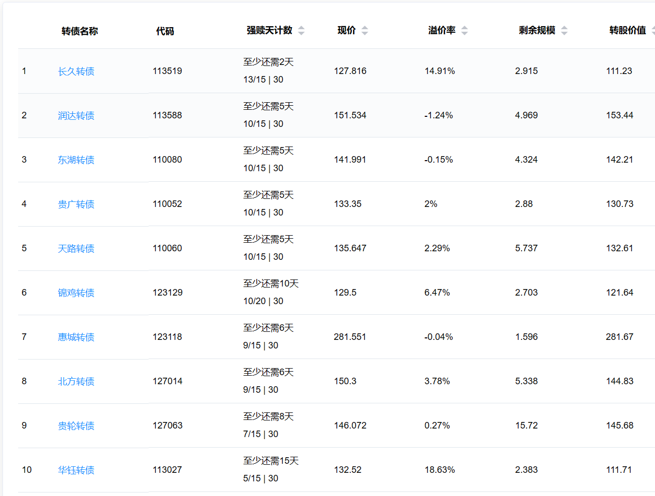View 北方转债 bond page

76,382
